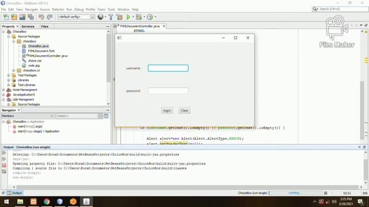The width and height of the screenshot is (369, 207).
Task: Click the Search magnifier icon
Action: point(315,9)
